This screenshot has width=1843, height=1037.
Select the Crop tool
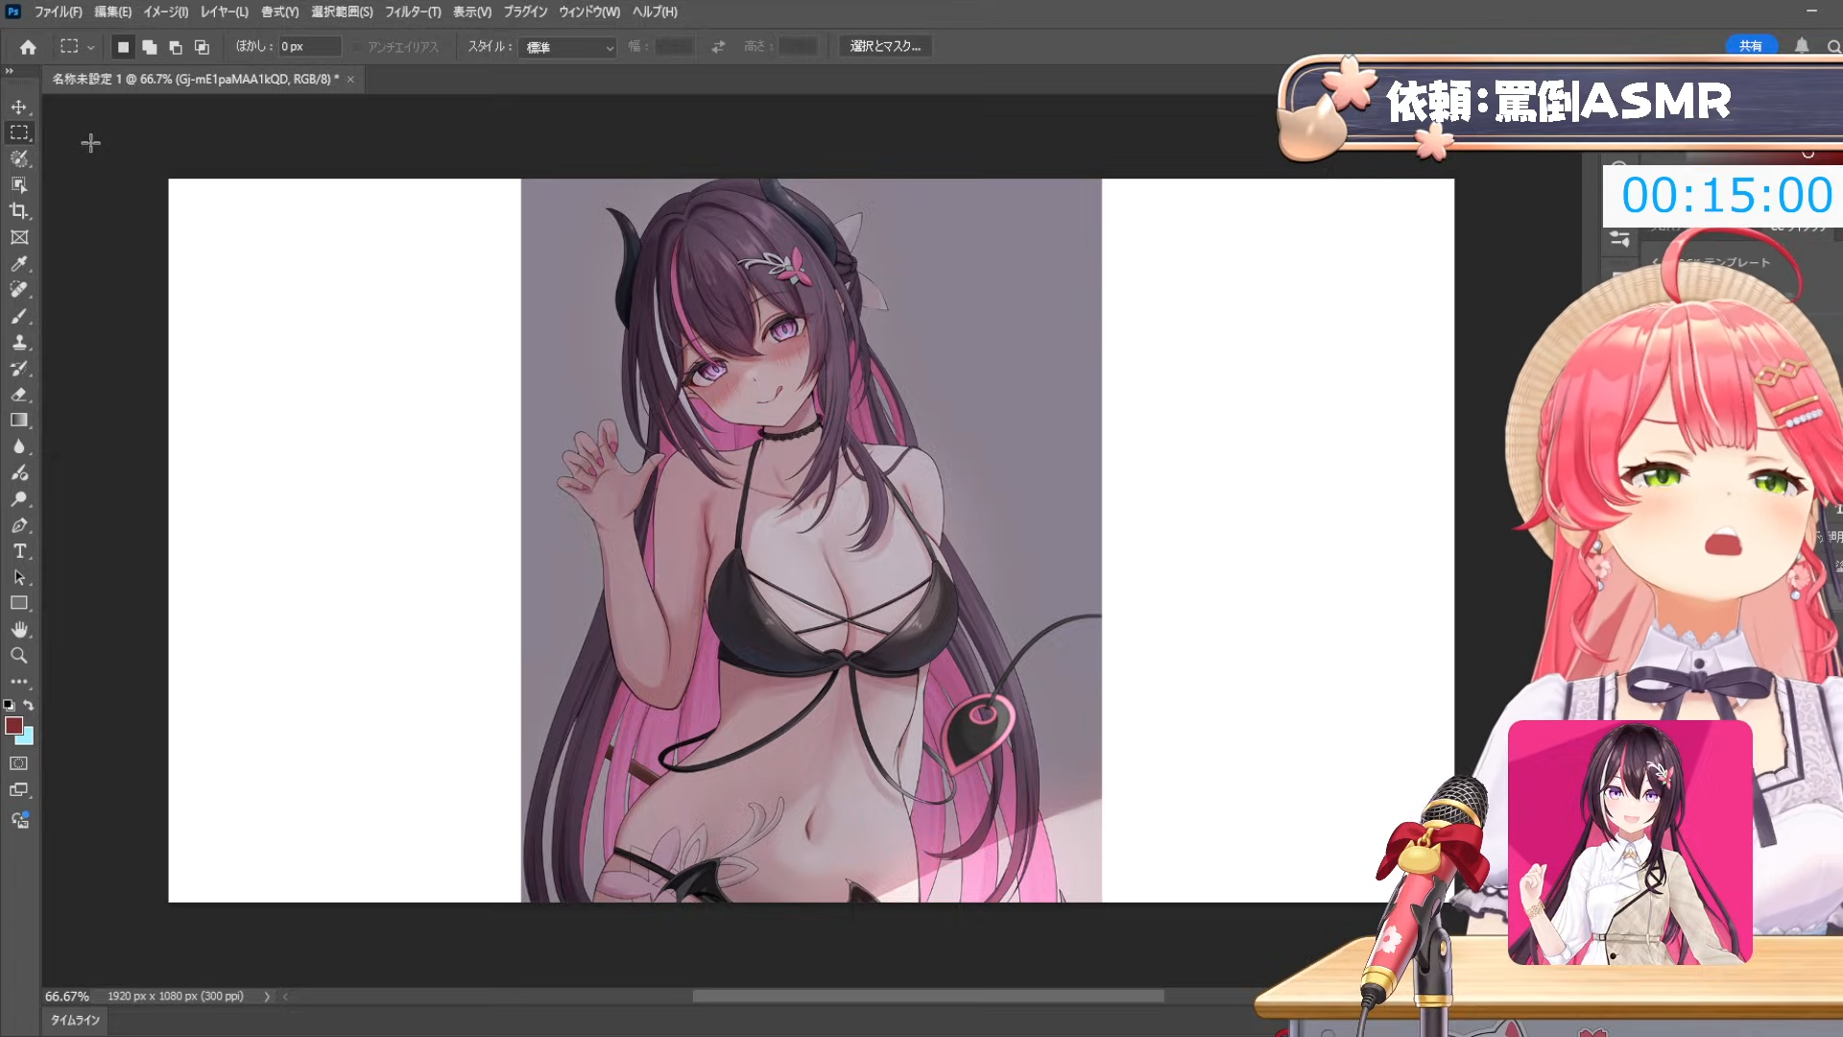(x=19, y=211)
